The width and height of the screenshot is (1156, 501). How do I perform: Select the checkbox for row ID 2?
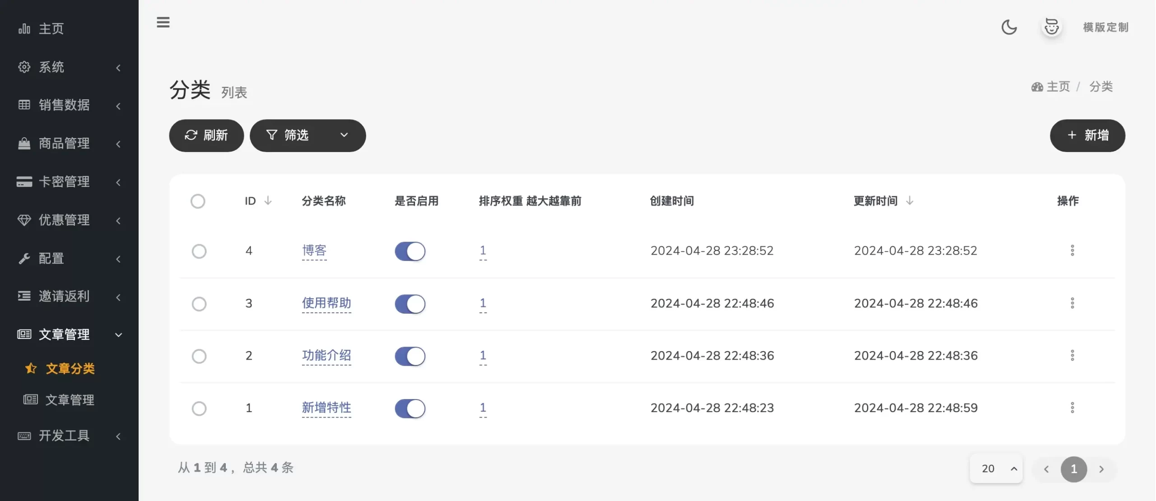pyautogui.click(x=199, y=356)
